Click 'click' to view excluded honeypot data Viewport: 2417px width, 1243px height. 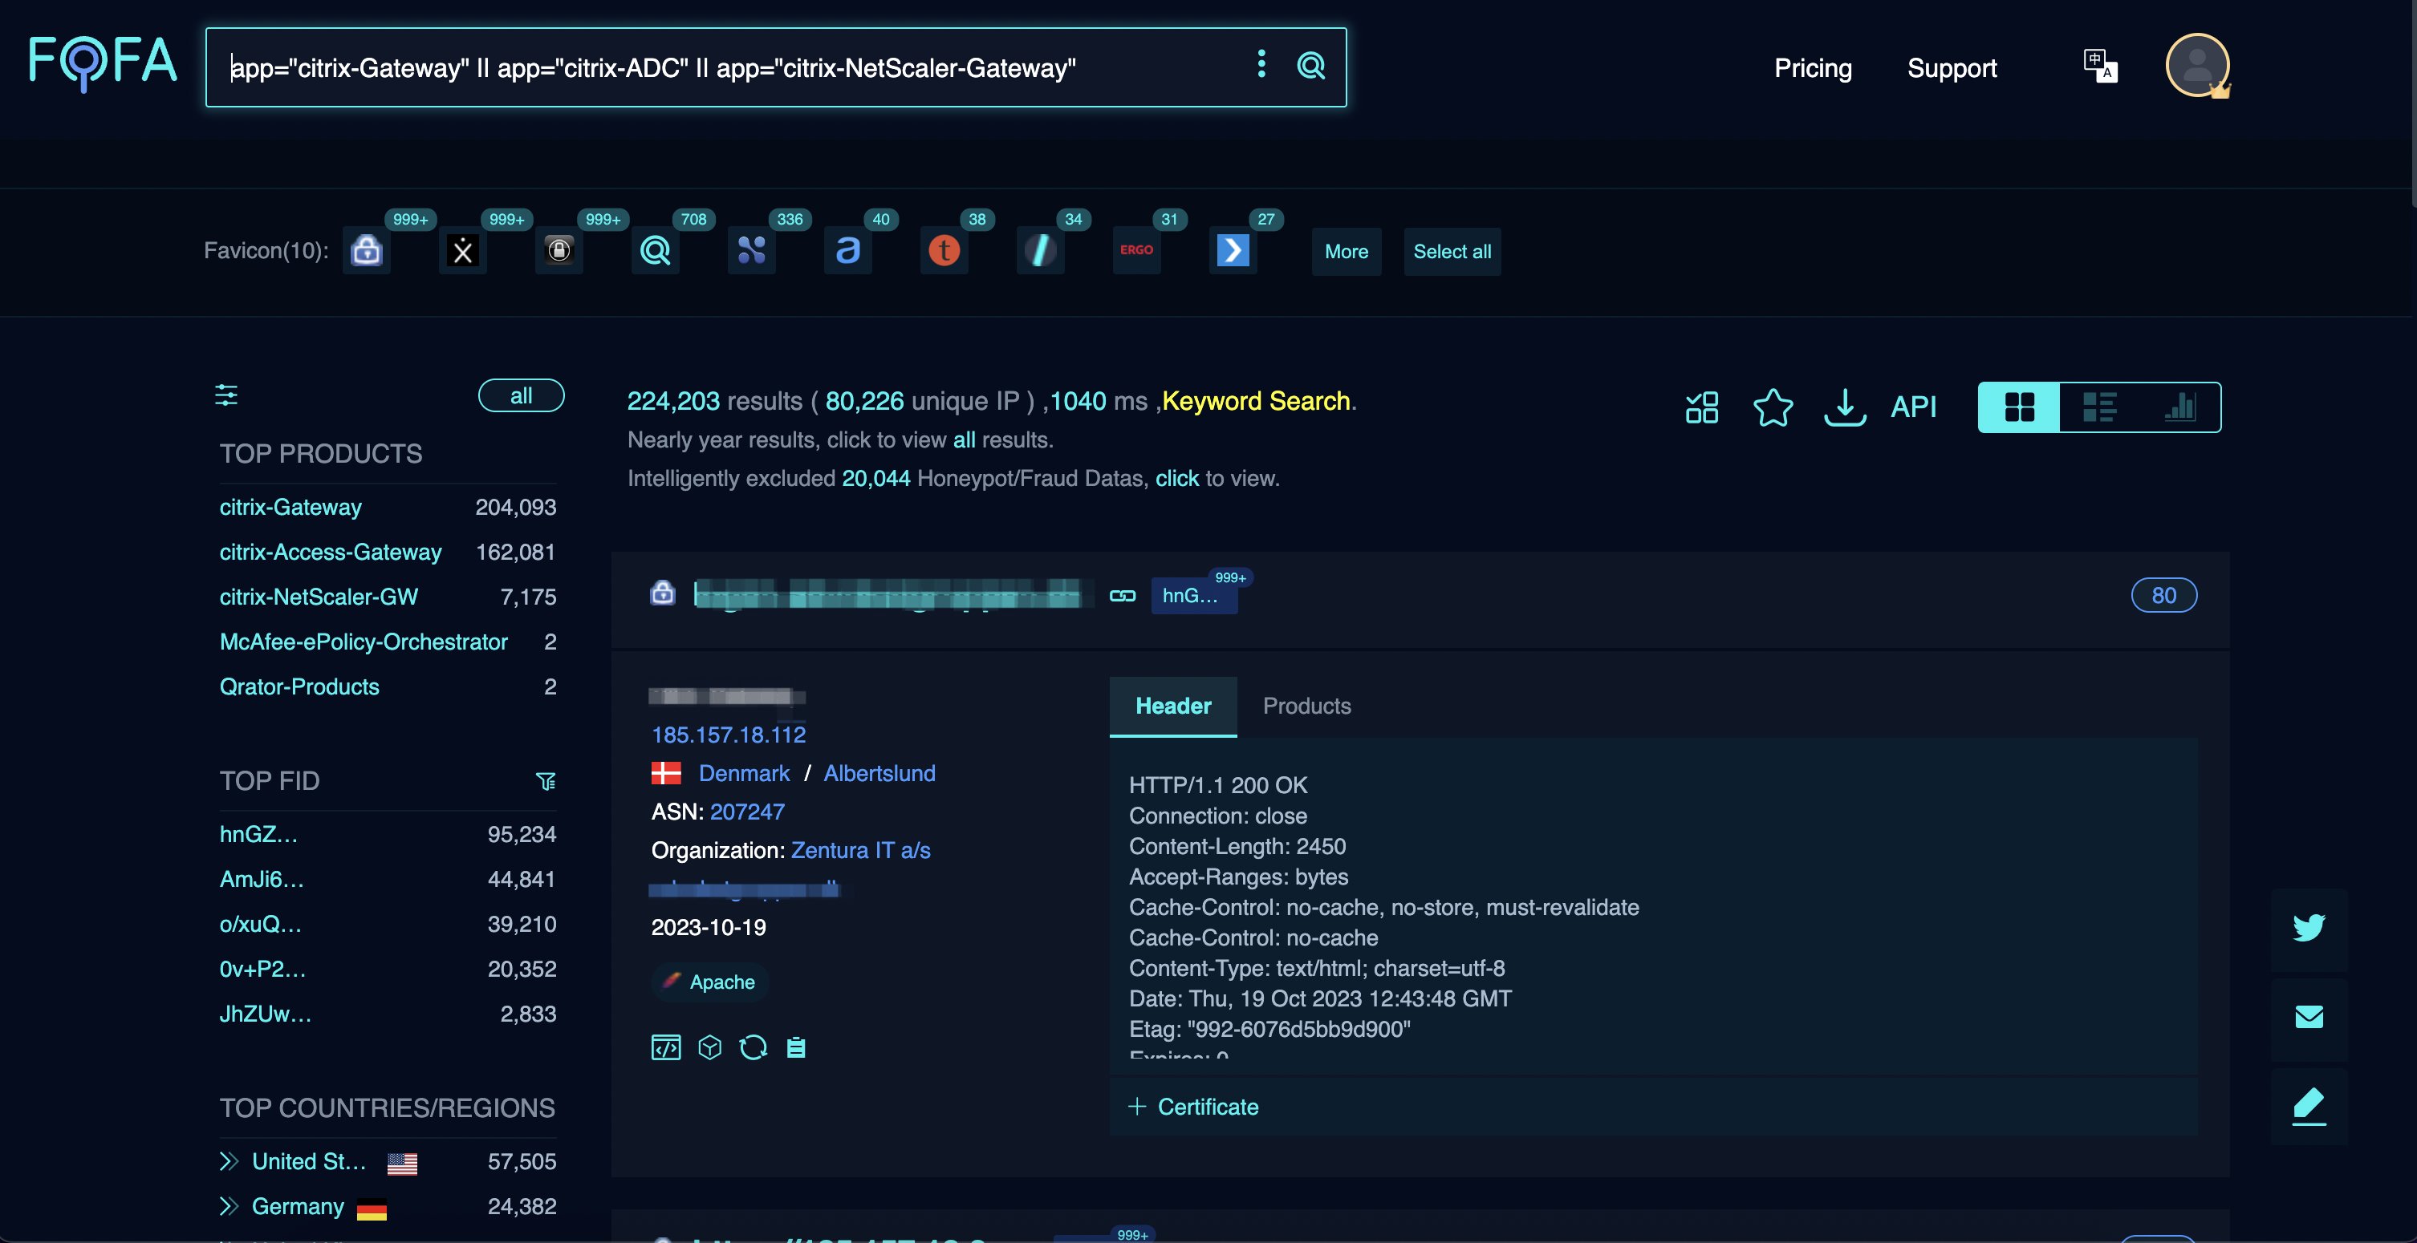pos(1176,478)
